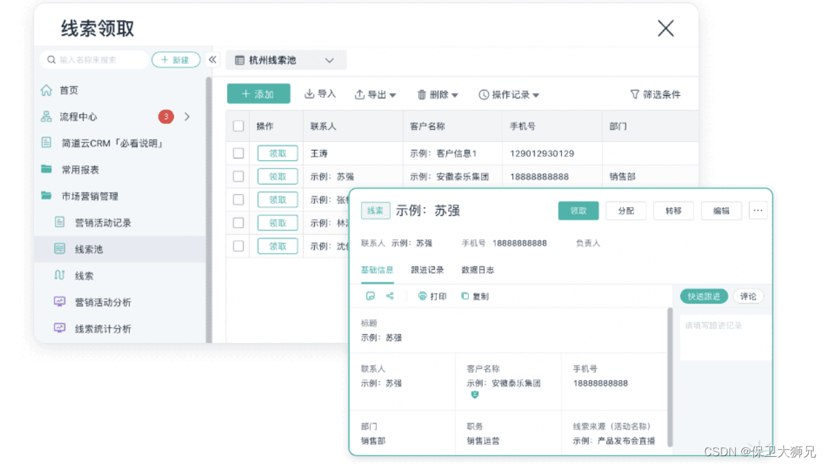The image size is (826, 464).
Task: Open the more options (⋯) button in the detail panel
Action: point(757,210)
